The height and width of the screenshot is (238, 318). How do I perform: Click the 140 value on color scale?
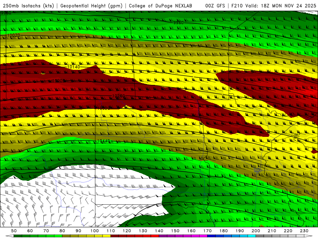point(159,231)
